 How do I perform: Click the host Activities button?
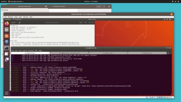(4, 1)
